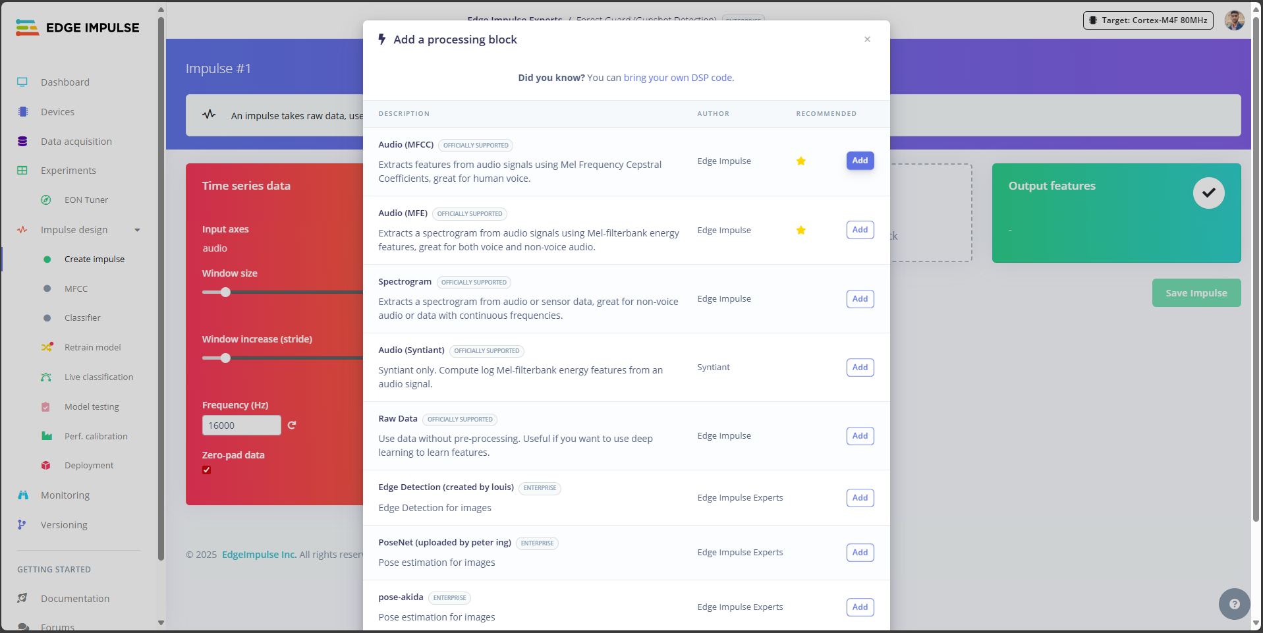Click the Window size slider handle
Screen dimensions: 1263x633
[226, 292]
